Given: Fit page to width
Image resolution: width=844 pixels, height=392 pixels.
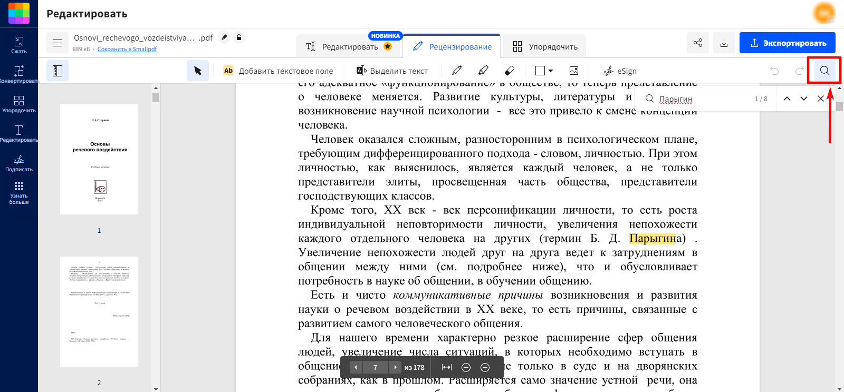Looking at the screenshot, I should point(447,367).
